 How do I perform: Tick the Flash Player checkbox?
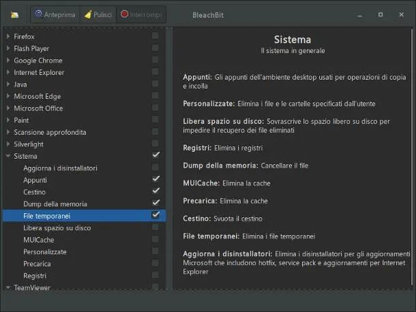155,48
